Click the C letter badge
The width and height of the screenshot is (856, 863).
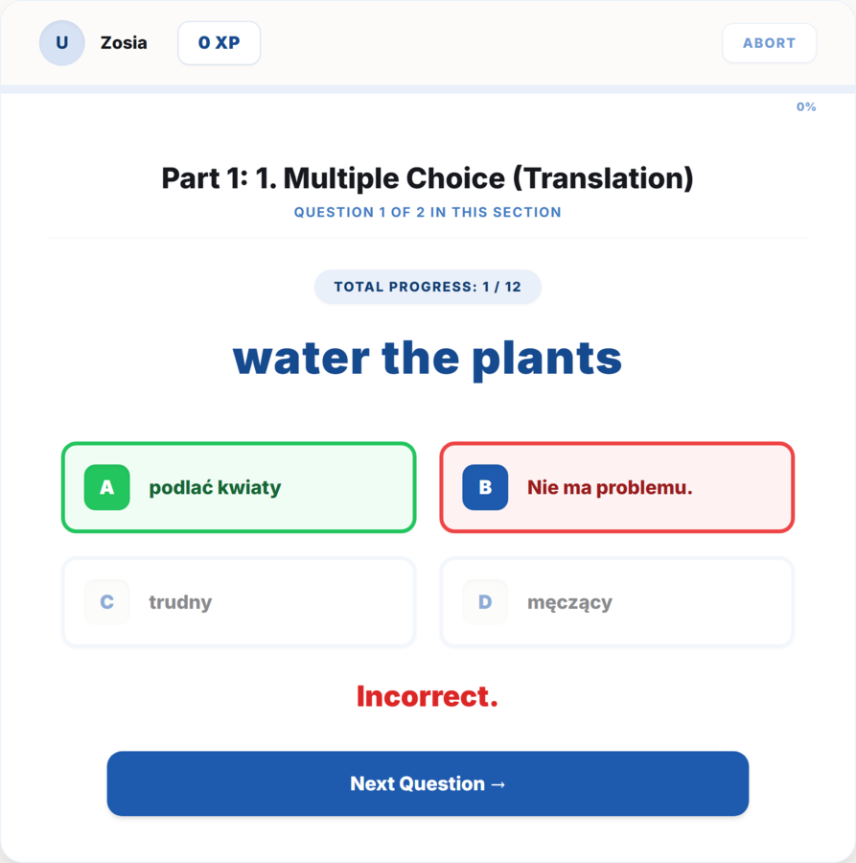pos(106,601)
